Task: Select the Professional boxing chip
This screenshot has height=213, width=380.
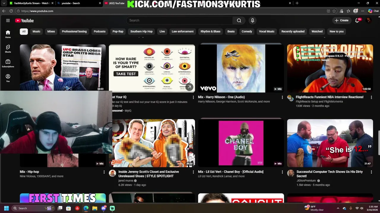Action: click(x=74, y=31)
